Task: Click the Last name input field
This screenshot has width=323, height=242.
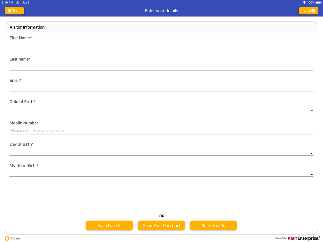Action: click(161, 66)
